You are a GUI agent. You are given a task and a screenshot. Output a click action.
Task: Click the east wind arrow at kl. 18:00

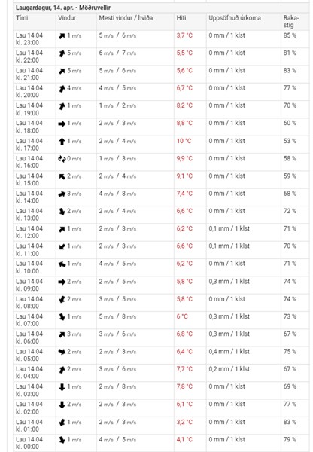pos(62,124)
